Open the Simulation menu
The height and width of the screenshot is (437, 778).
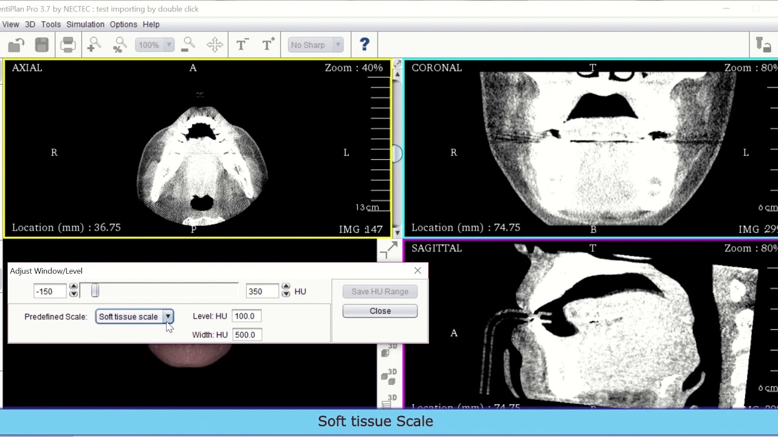[x=85, y=24]
